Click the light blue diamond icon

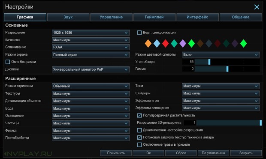tap(157, 43)
